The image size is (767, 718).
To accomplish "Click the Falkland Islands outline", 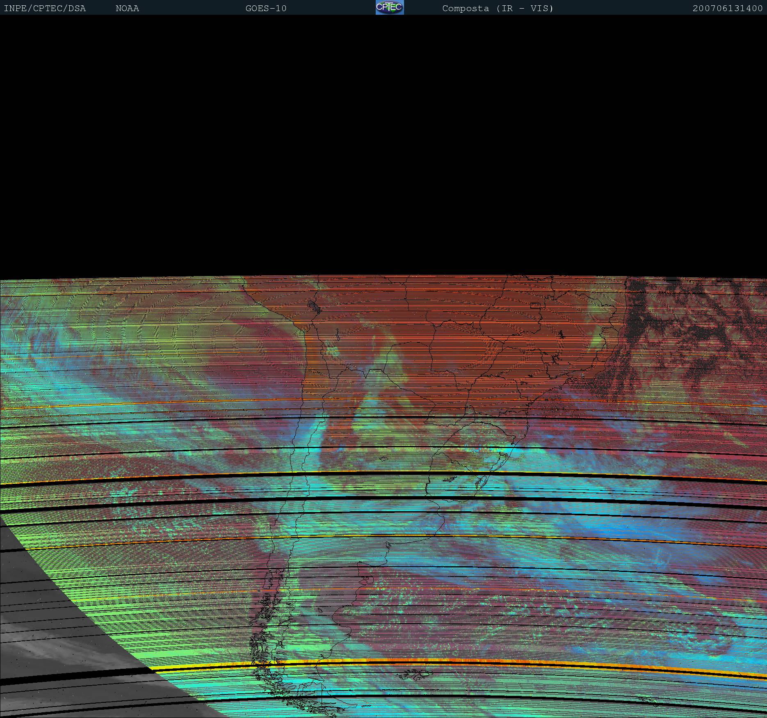I will 415,675.
